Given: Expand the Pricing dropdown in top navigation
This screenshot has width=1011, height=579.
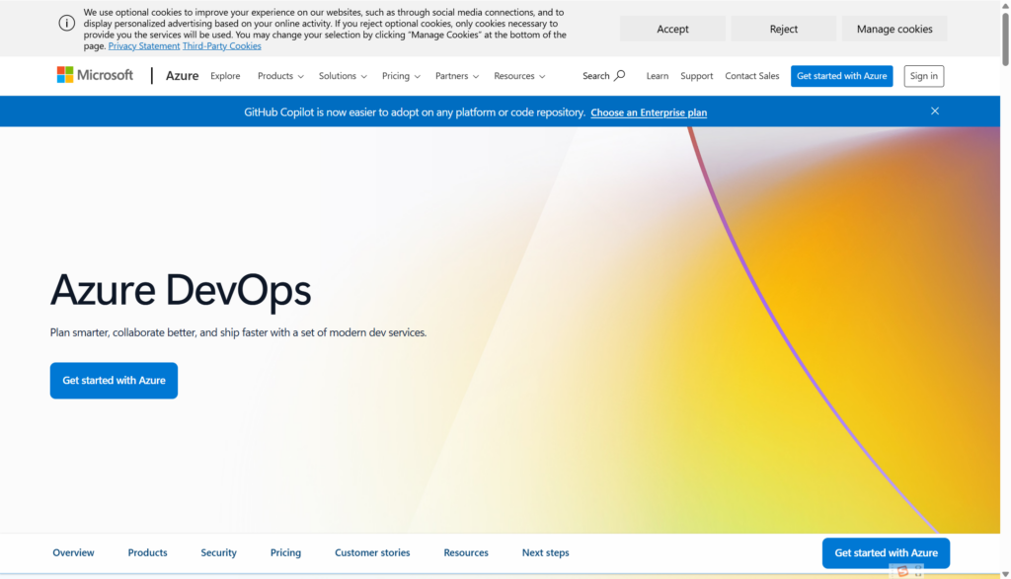Looking at the screenshot, I should point(401,75).
